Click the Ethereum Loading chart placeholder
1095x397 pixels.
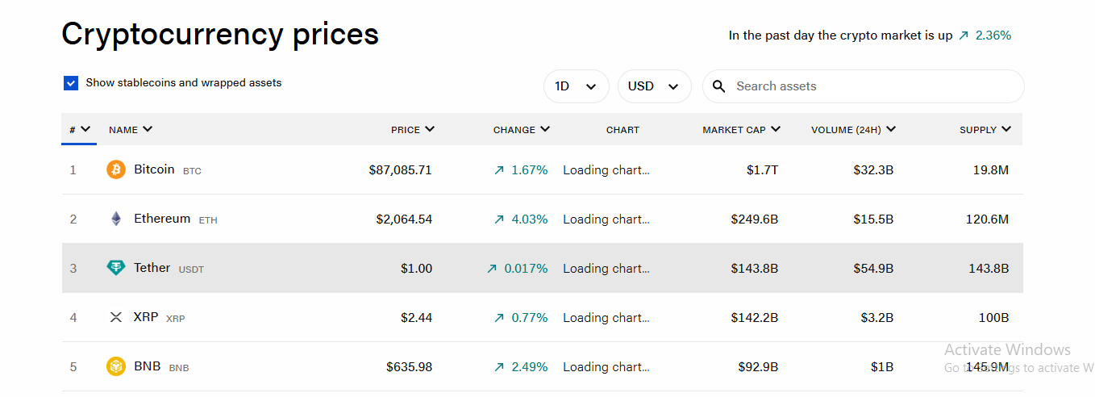click(606, 219)
